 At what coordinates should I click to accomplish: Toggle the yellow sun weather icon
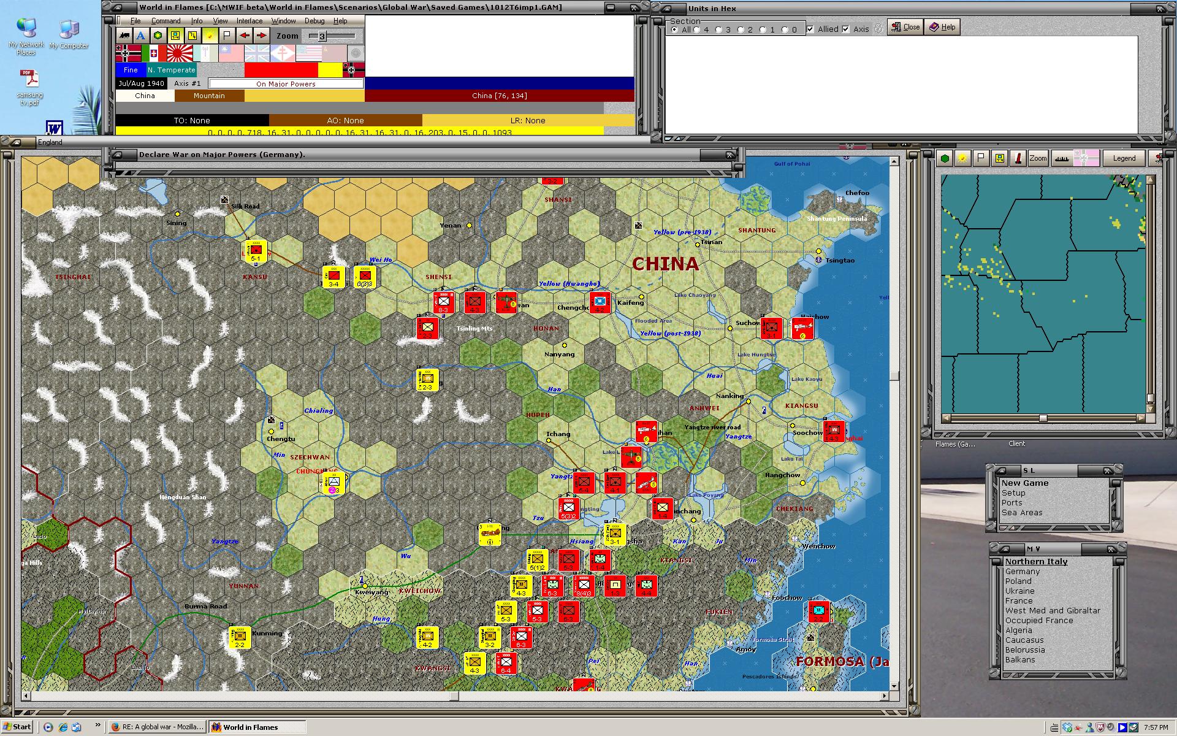[210, 36]
